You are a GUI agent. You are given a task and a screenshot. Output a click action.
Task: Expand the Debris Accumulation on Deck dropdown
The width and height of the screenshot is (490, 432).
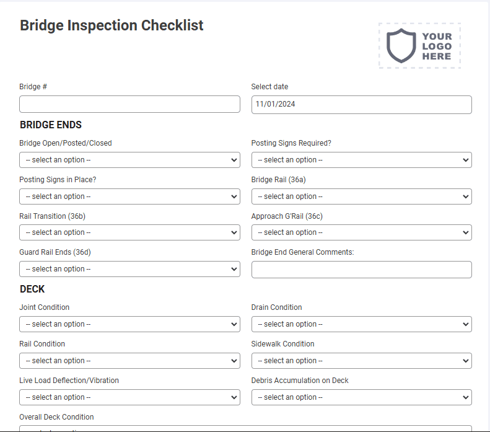[362, 397]
